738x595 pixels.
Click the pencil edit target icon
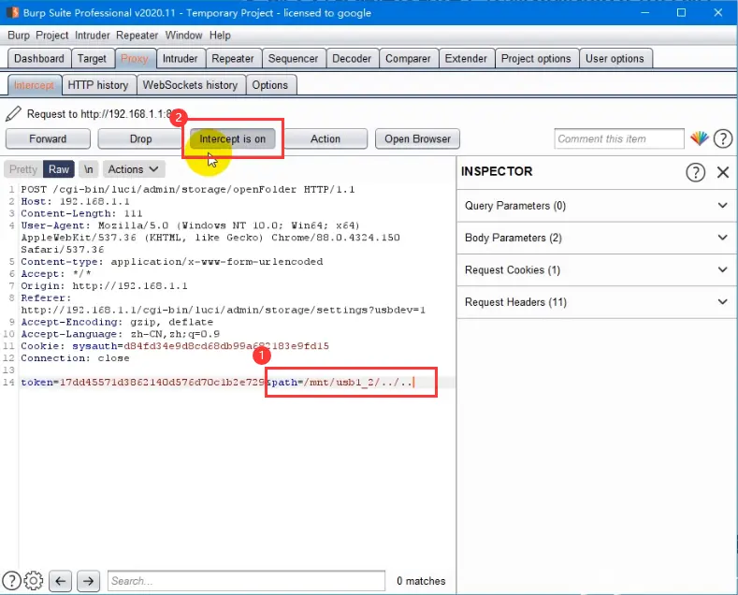13,113
